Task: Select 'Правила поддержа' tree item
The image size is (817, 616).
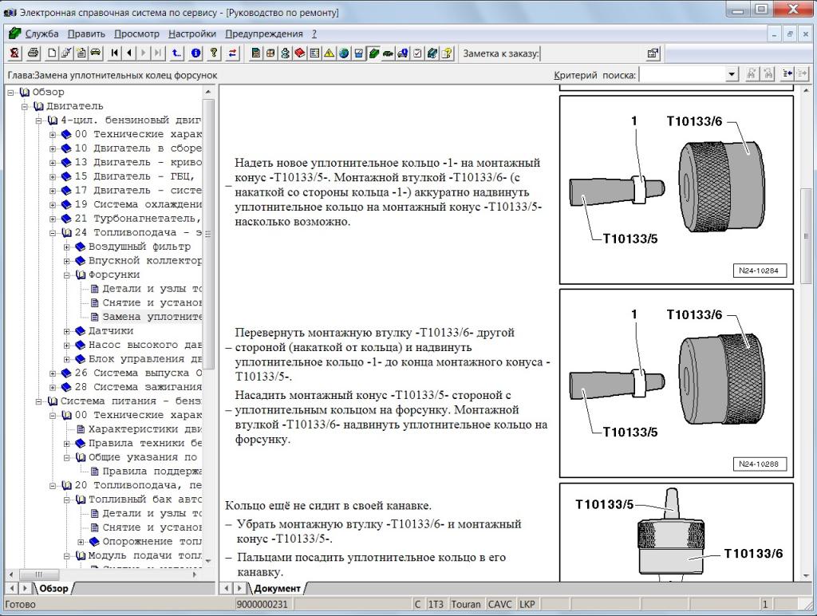Action: tap(152, 472)
